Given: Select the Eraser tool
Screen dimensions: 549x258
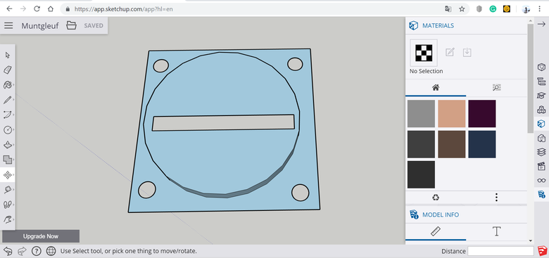Looking at the screenshot, I should click(x=7, y=70).
